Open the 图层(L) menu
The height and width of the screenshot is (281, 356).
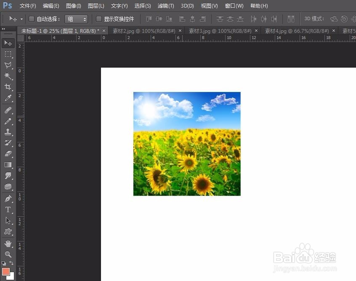click(x=96, y=5)
